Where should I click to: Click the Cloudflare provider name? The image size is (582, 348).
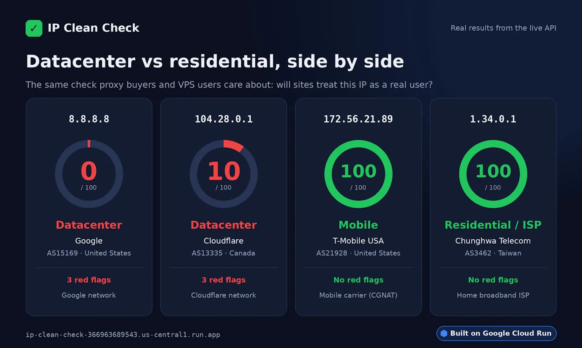point(224,241)
